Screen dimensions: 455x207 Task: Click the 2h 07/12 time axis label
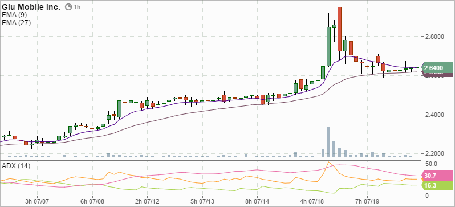(x=148, y=201)
